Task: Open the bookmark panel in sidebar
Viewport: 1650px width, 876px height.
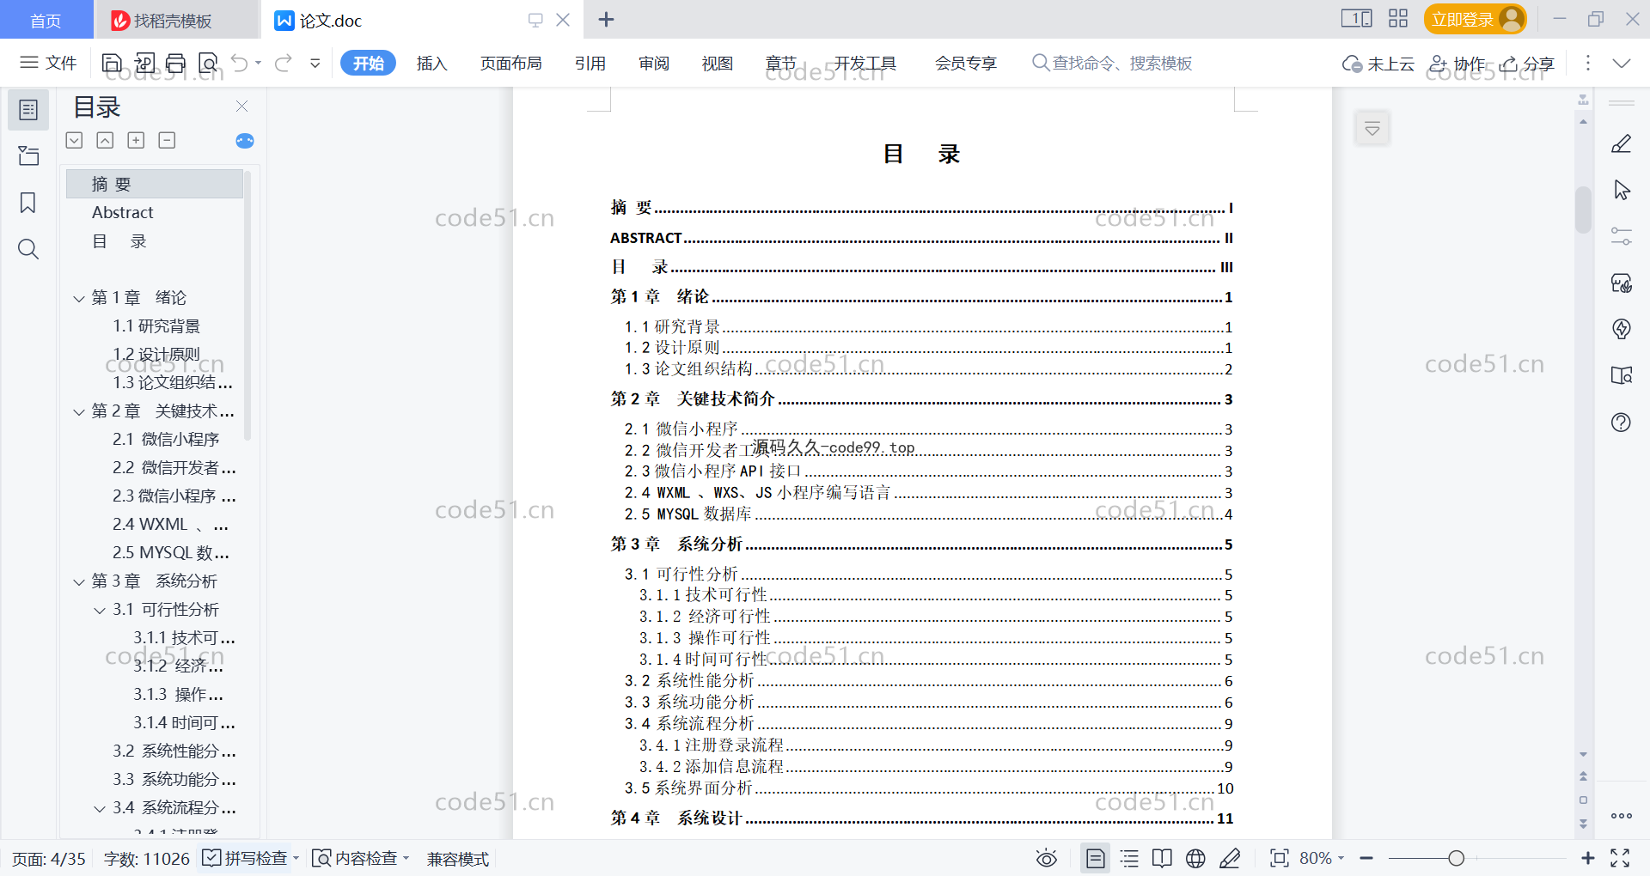Action: tap(28, 203)
